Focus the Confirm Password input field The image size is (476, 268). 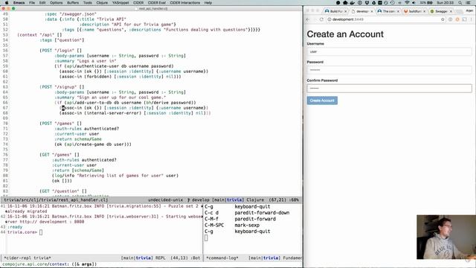tap(389, 89)
